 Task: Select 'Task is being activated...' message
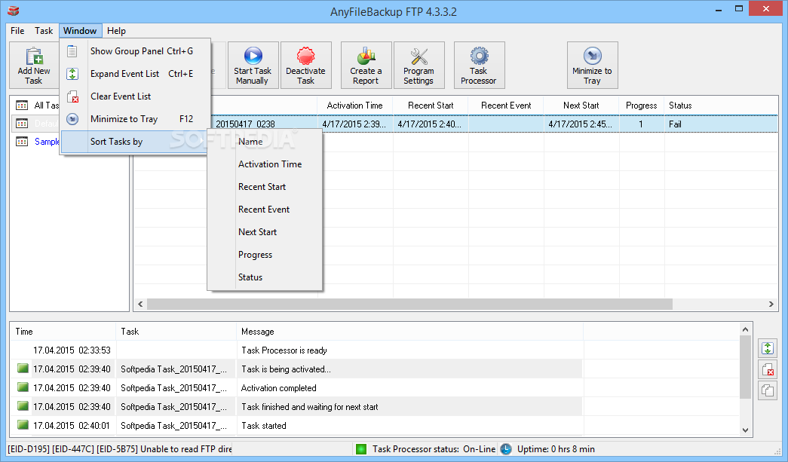(286, 369)
